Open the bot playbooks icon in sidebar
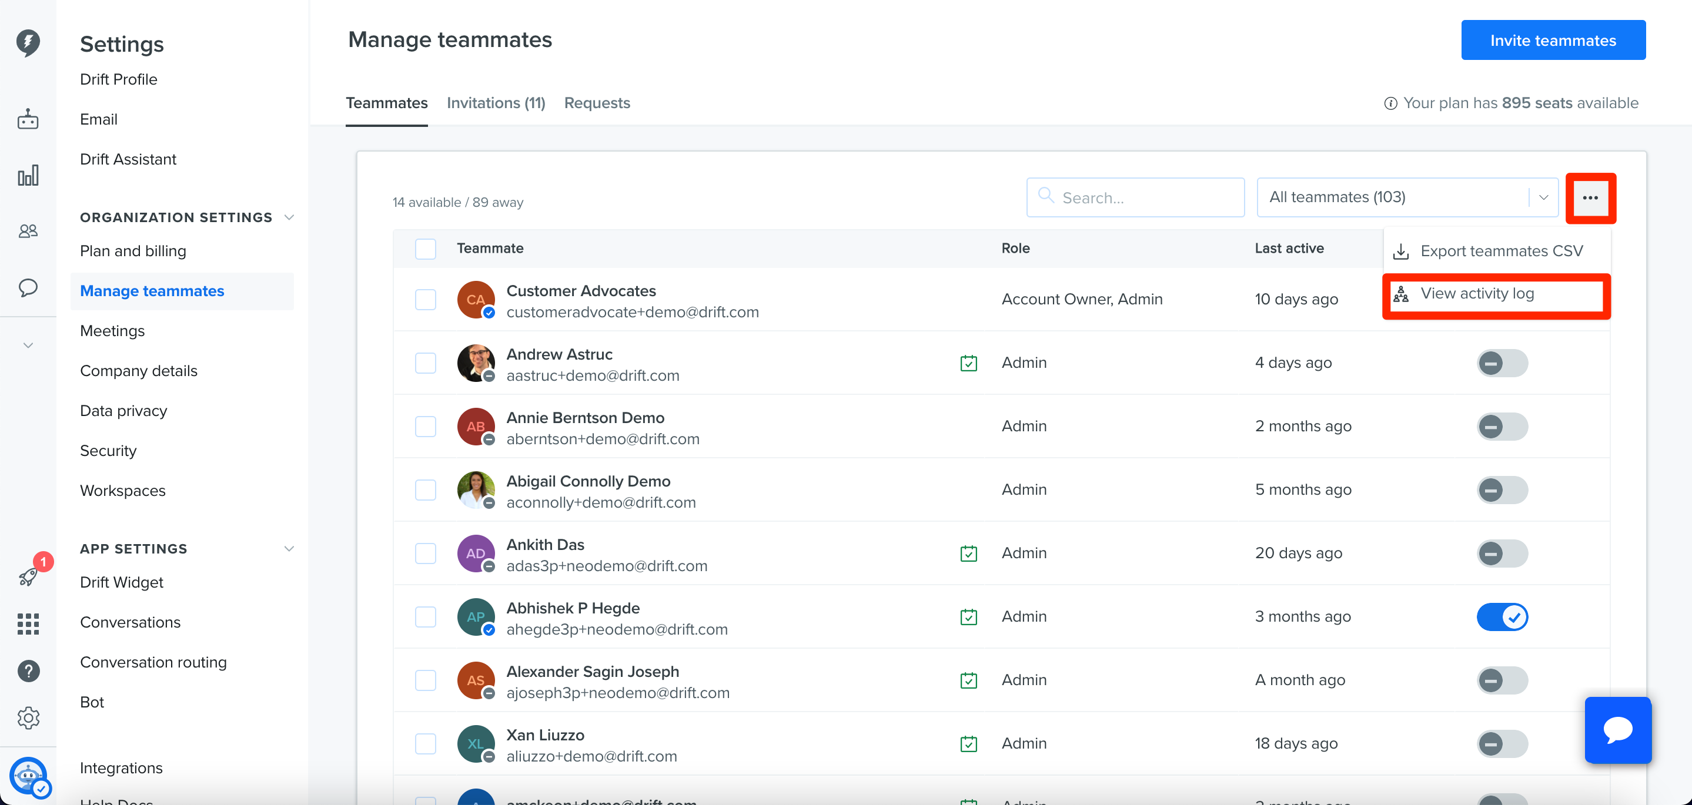1692x805 pixels. 28,119
